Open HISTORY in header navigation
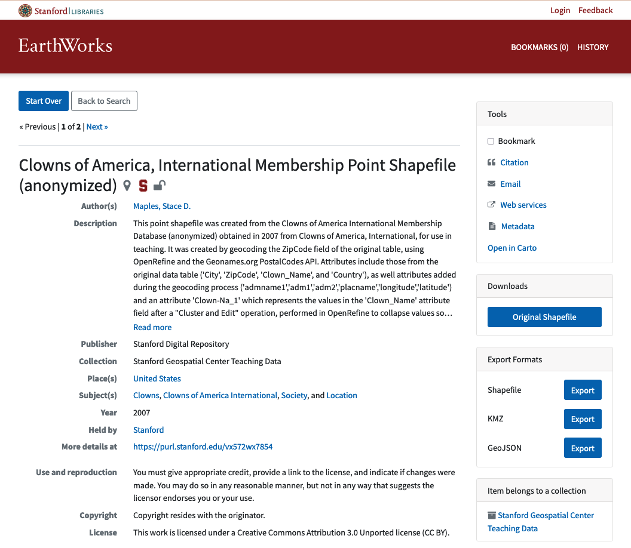Viewport: 631px width, 548px height. coord(593,47)
